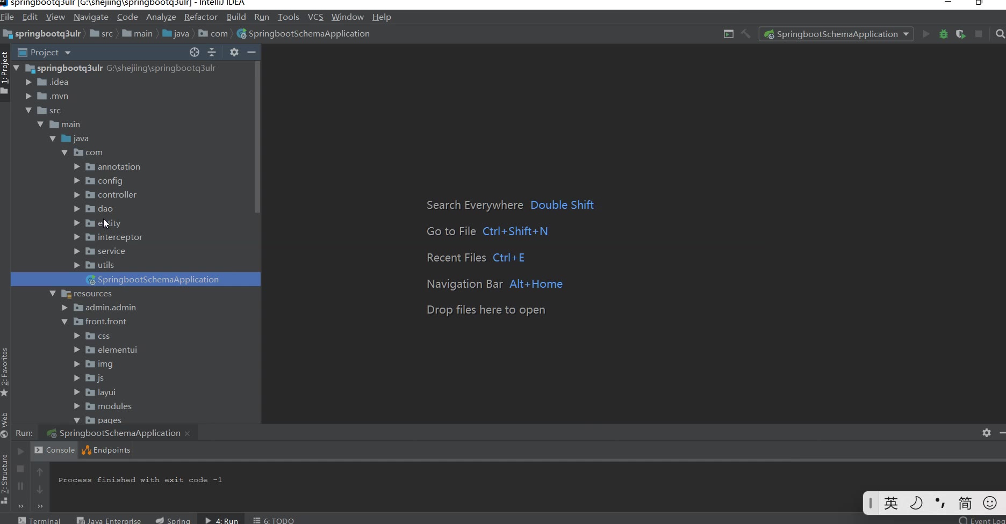Select the layui folder
This screenshot has width=1006, height=524.
106,392
